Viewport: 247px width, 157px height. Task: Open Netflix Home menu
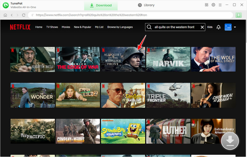pyautogui.click(x=39, y=27)
